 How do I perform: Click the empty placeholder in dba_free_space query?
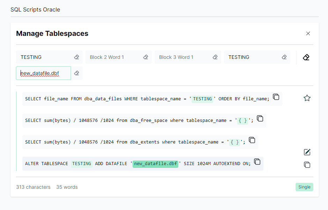pos(243,120)
